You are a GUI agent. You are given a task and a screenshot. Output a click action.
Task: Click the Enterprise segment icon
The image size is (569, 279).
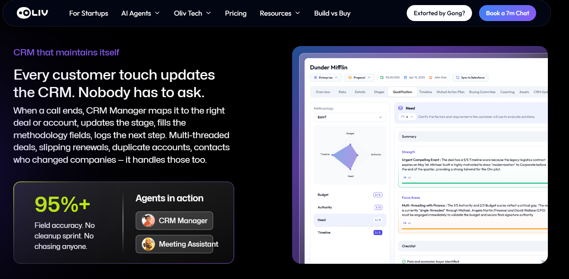point(316,78)
